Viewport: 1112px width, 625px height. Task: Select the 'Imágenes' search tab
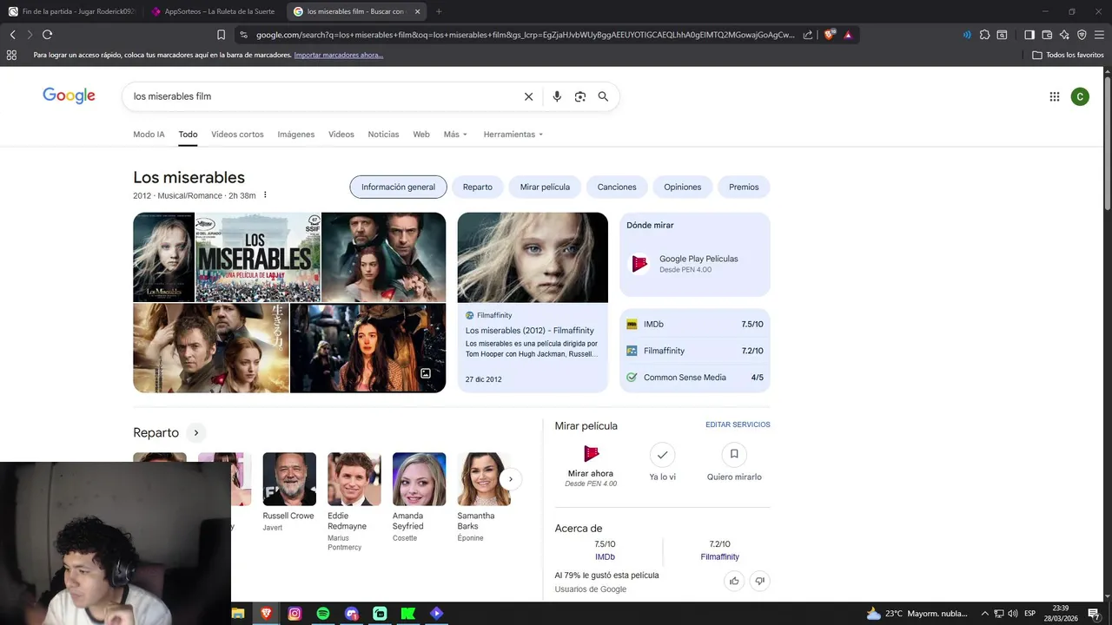(296, 135)
